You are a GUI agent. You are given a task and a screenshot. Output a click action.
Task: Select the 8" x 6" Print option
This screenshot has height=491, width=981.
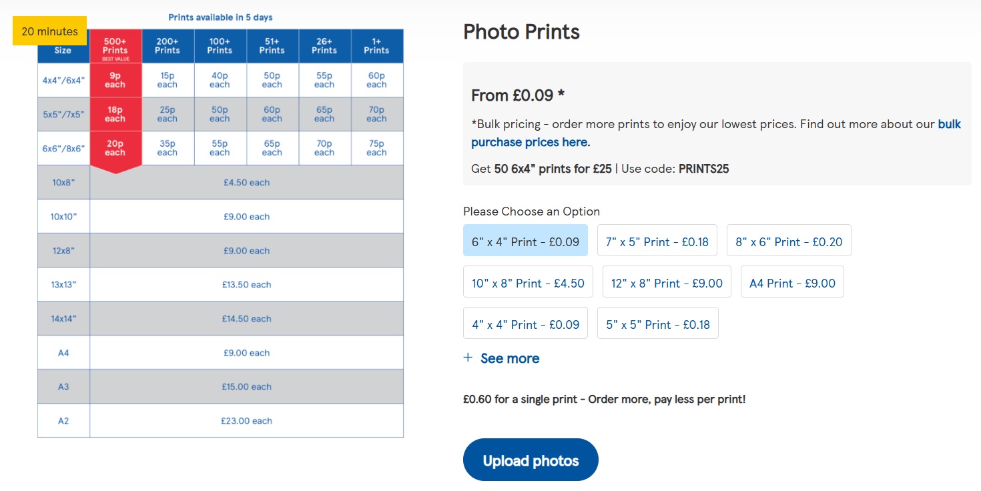click(x=788, y=240)
